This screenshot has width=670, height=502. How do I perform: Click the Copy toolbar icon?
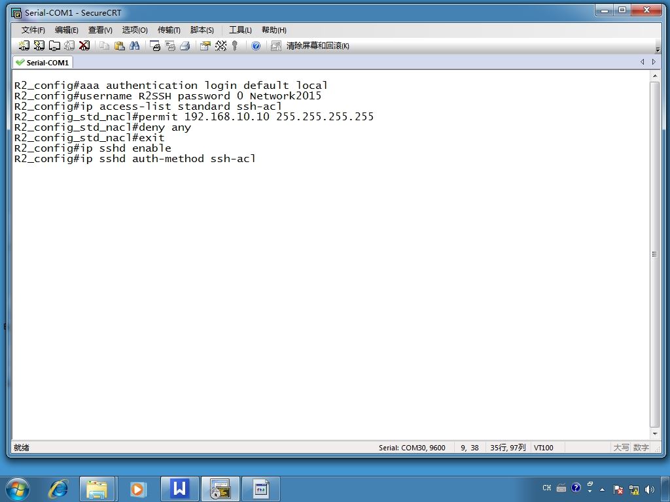(x=104, y=46)
